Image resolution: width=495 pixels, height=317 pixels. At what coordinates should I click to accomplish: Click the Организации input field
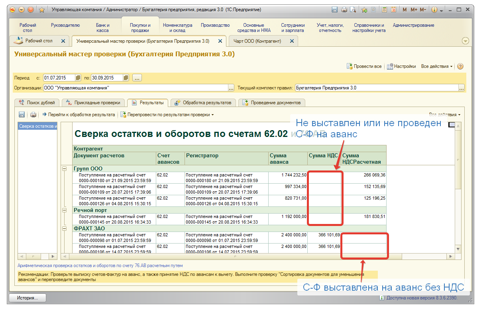136,88
